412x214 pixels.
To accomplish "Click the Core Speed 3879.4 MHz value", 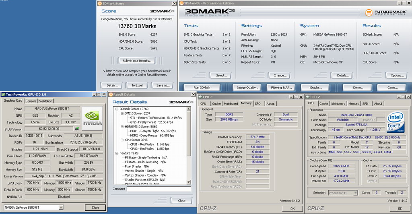I will pyautogui.click(x=341, y=166).
